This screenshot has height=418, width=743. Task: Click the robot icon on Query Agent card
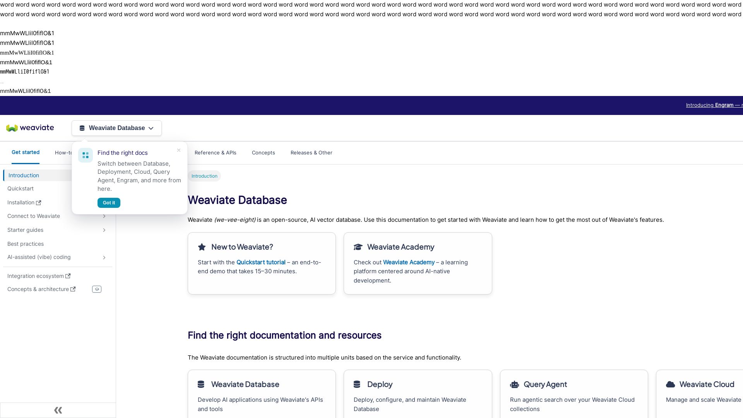(514, 384)
